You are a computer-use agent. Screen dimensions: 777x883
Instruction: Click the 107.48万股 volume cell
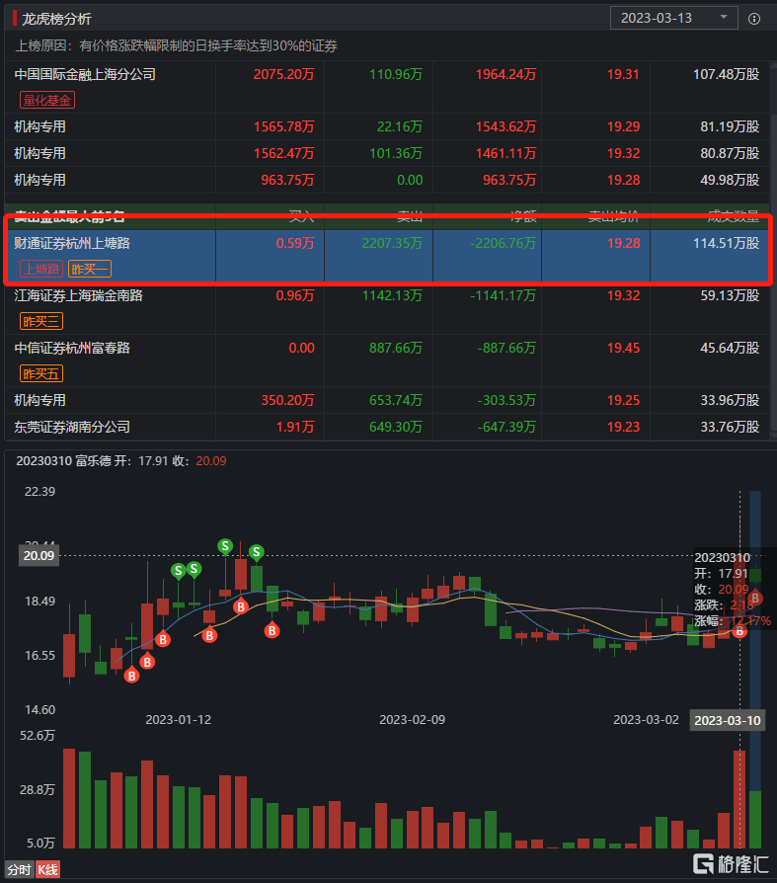click(727, 74)
